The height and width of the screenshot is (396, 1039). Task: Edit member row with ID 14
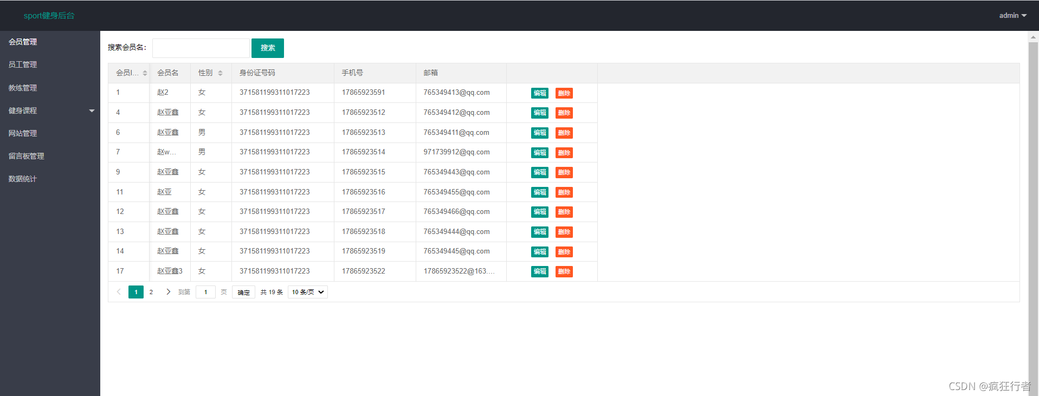[540, 252]
